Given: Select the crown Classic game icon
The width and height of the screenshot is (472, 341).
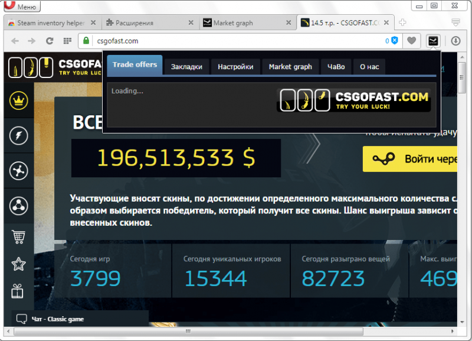Looking at the screenshot, I should 19,100.
